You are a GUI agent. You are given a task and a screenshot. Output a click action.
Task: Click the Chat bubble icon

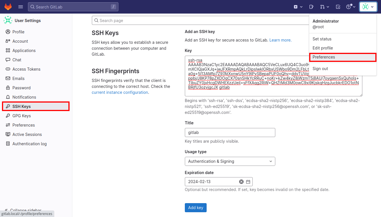point(8,60)
